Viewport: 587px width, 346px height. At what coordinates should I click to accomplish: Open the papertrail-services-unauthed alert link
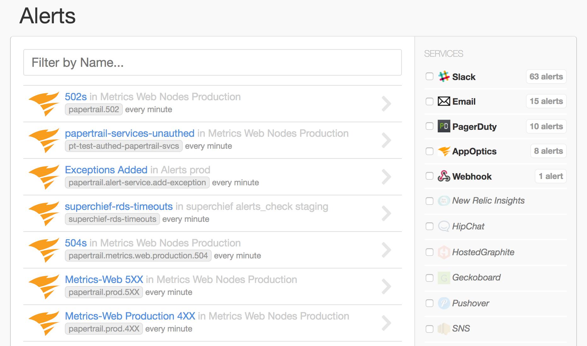click(129, 133)
